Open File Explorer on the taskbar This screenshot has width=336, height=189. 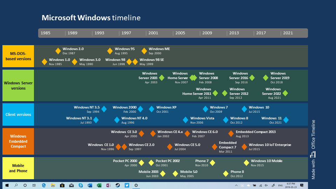(53, 185)
